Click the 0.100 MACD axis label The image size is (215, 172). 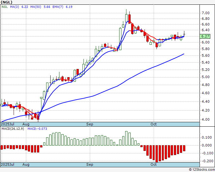tap(207, 137)
